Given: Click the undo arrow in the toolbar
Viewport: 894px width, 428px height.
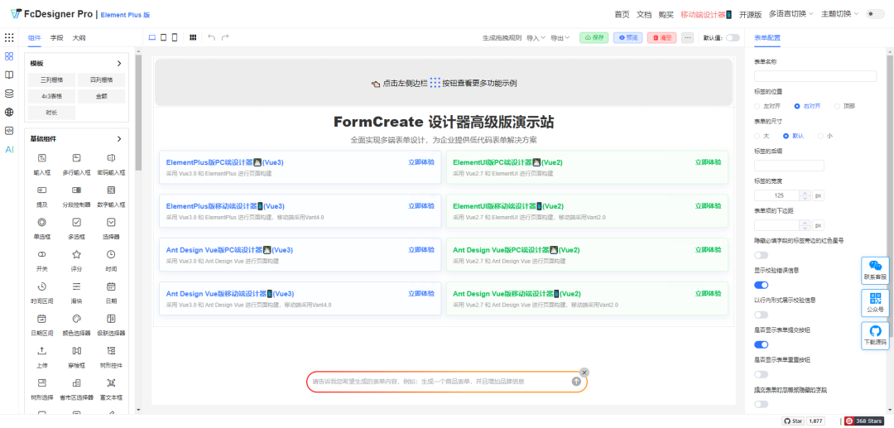Looking at the screenshot, I should (x=211, y=37).
